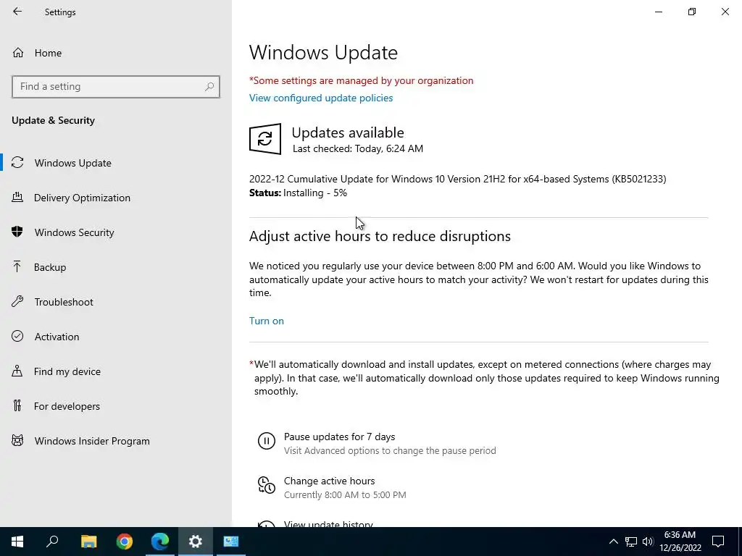Click the KB5021233 cumulative update name
This screenshot has width=742, height=556.
click(458, 180)
